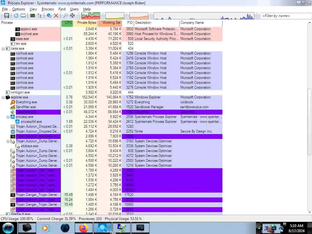This screenshot has width=312, height=234.
Task: Toggle the Show Process Tree toolbar icon
Action: coord(39,16)
